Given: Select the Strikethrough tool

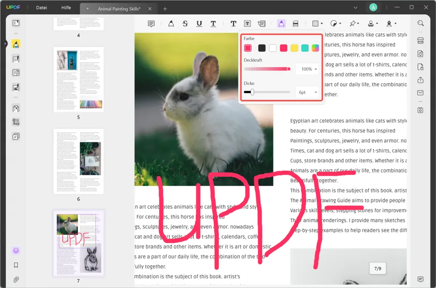Looking at the screenshot, I should coord(185,24).
